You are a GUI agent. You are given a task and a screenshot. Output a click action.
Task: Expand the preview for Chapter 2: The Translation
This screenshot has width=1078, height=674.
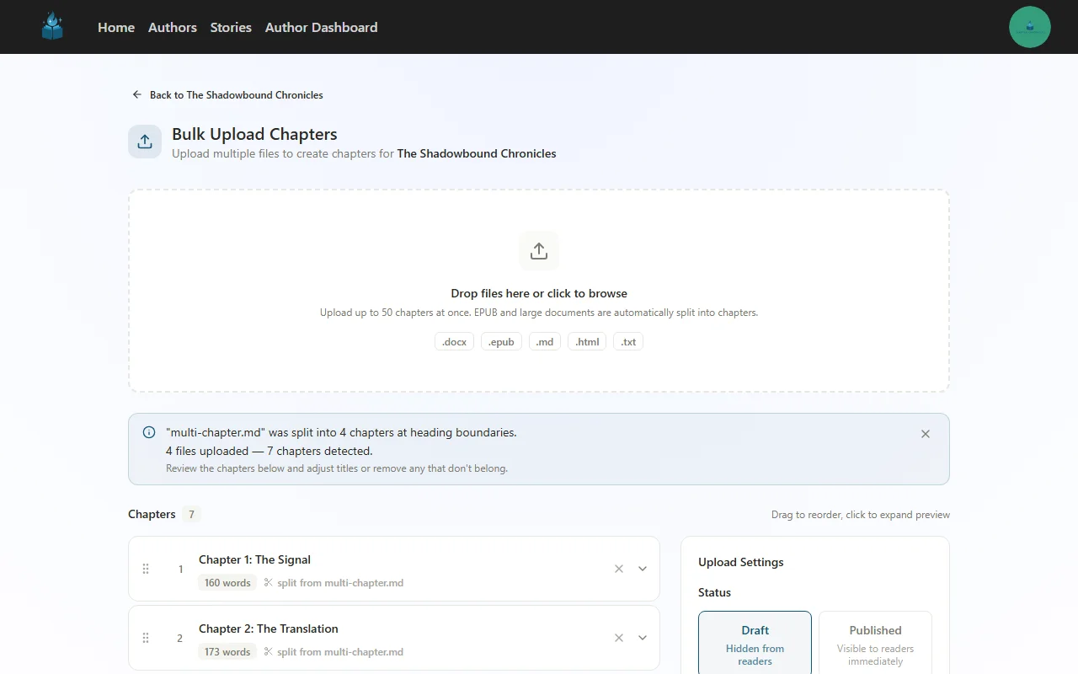[643, 638]
